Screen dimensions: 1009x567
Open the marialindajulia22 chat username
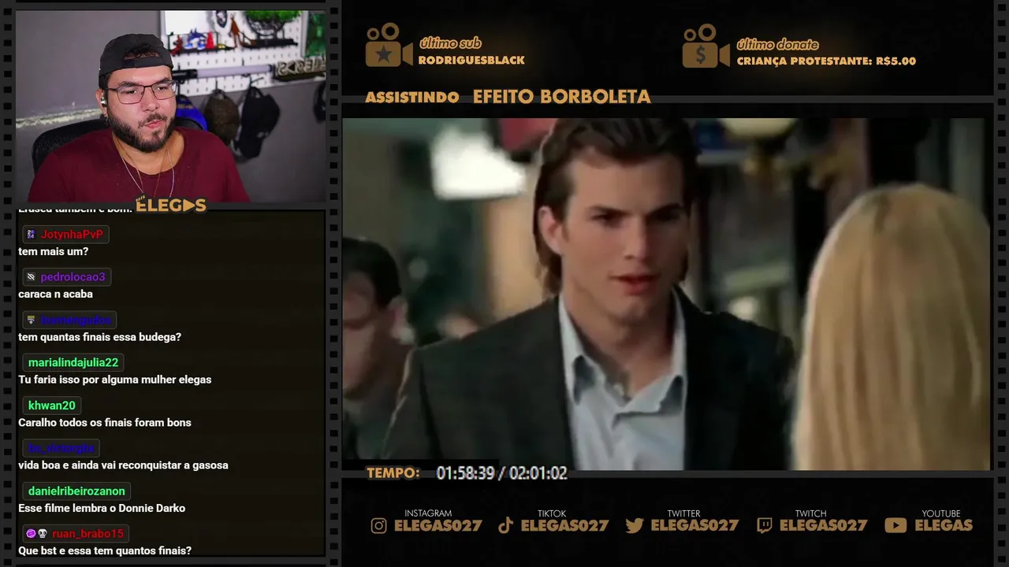point(73,363)
